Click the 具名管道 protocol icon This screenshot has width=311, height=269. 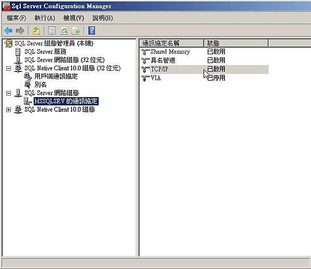coord(145,61)
